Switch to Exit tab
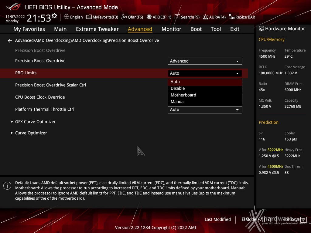Viewport: 311px width, 233px height. coord(235,29)
